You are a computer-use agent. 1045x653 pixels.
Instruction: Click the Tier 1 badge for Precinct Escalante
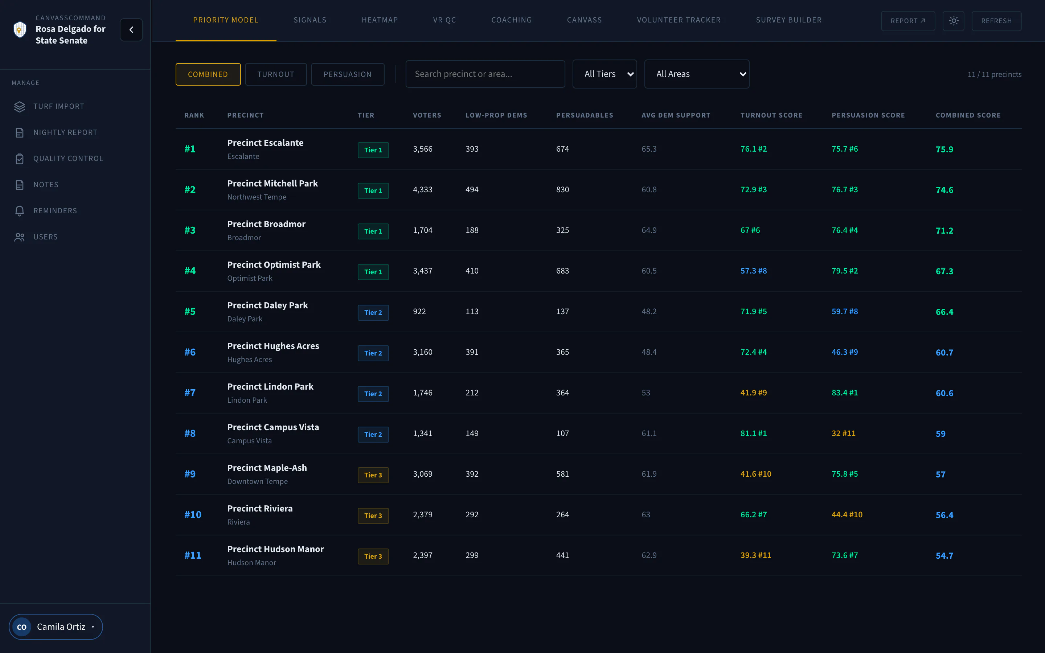pos(373,150)
